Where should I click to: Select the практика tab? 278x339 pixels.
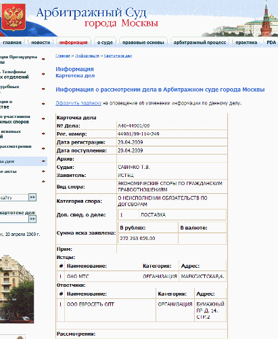point(246,43)
